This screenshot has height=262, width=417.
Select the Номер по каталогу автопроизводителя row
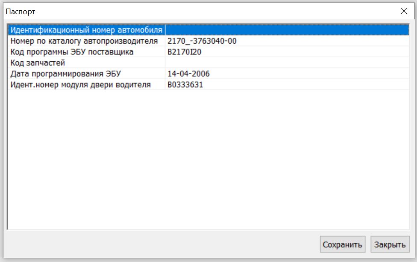[x=84, y=41]
